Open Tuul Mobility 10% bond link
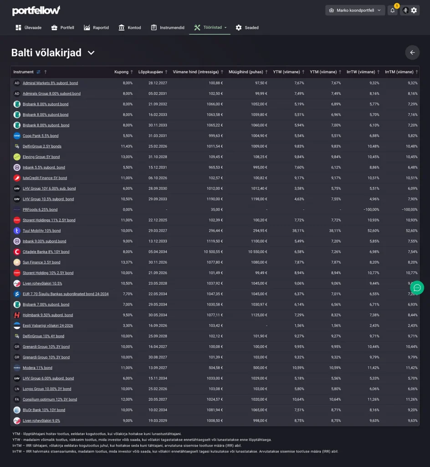Image resolution: width=430 pixels, height=467 pixels. pos(41,230)
